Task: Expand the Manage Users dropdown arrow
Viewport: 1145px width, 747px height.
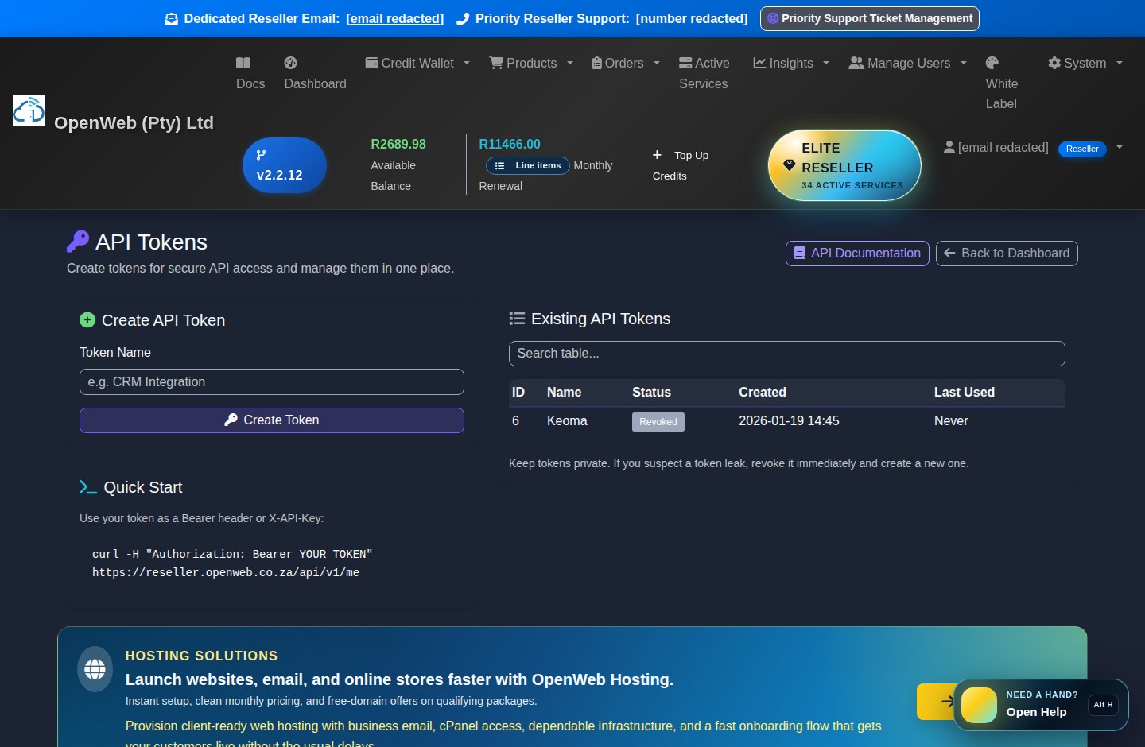Action: [x=964, y=63]
